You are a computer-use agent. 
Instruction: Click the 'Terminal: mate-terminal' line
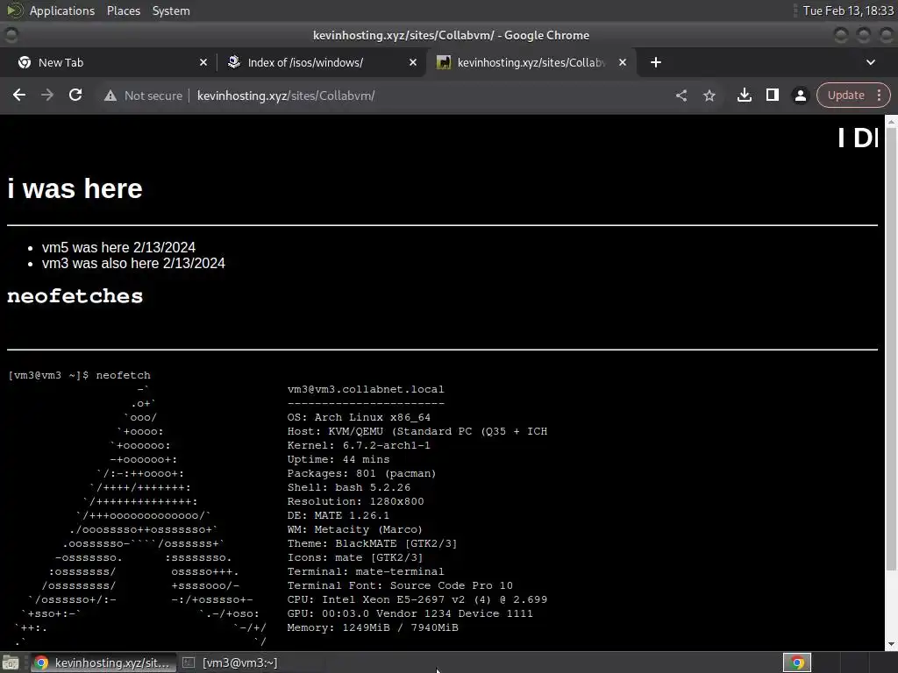pos(366,571)
